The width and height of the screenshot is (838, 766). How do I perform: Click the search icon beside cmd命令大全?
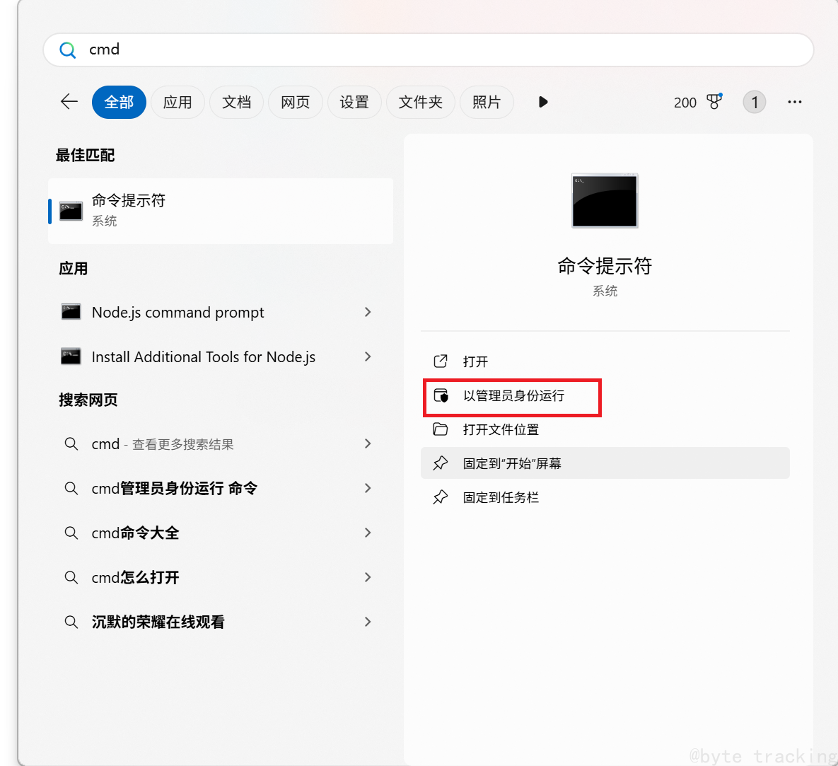(x=71, y=533)
